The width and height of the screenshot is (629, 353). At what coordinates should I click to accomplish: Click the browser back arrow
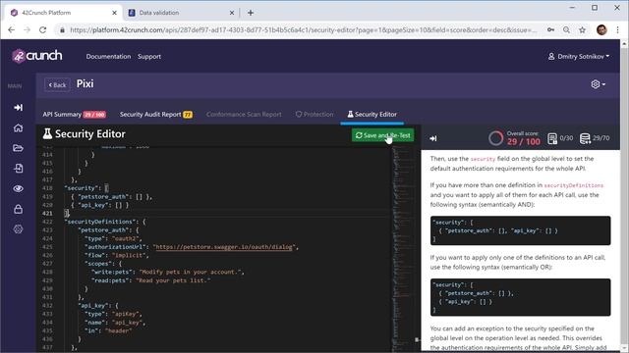pyautogui.click(x=11, y=30)
